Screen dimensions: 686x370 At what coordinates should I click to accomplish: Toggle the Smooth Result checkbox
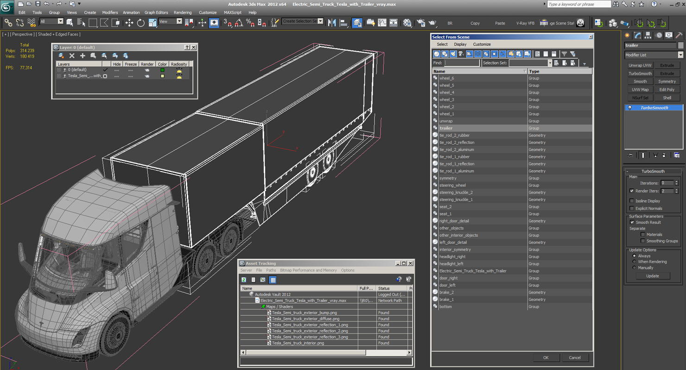[x=632, y=222]
